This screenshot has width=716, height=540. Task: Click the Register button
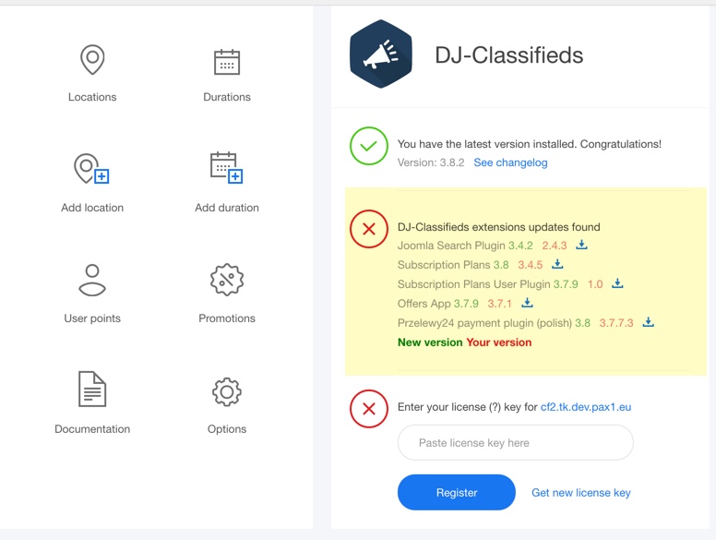point(457,492)
